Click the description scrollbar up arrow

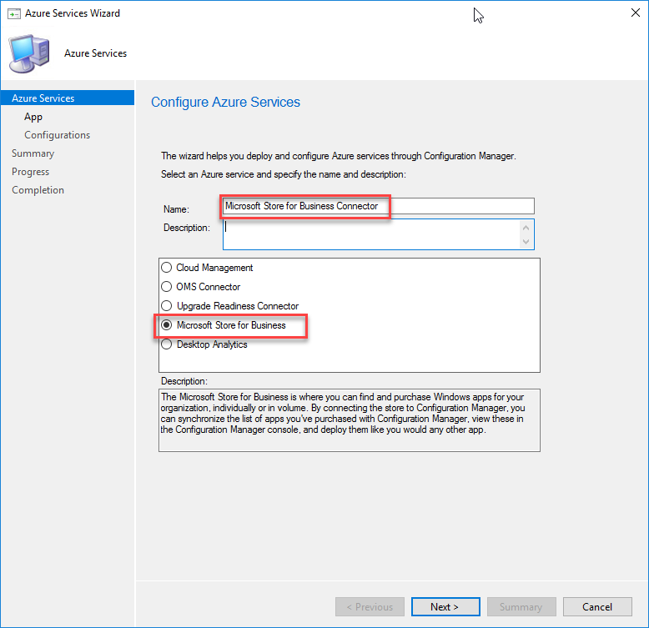click(x=526, y=228)
